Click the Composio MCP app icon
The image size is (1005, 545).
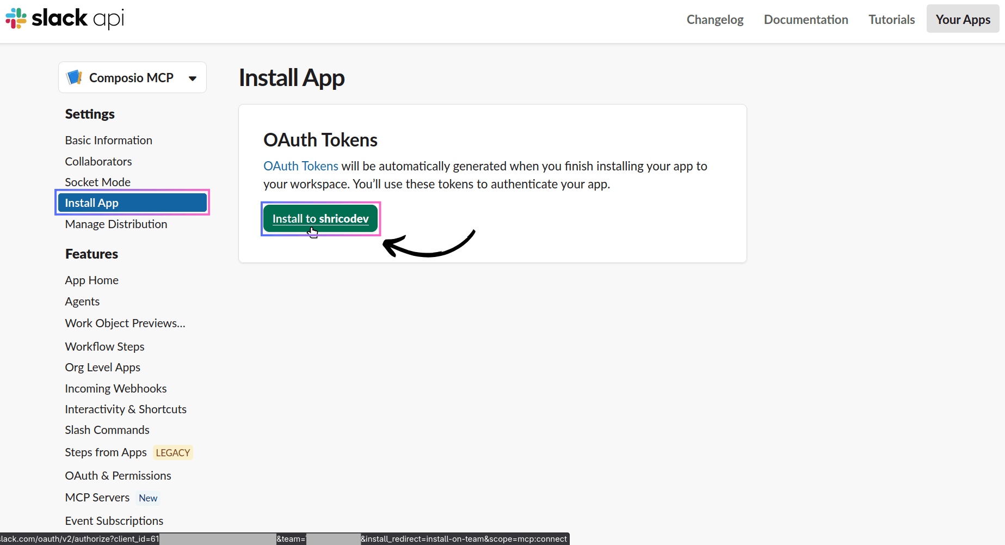click(x=74, y=77)
